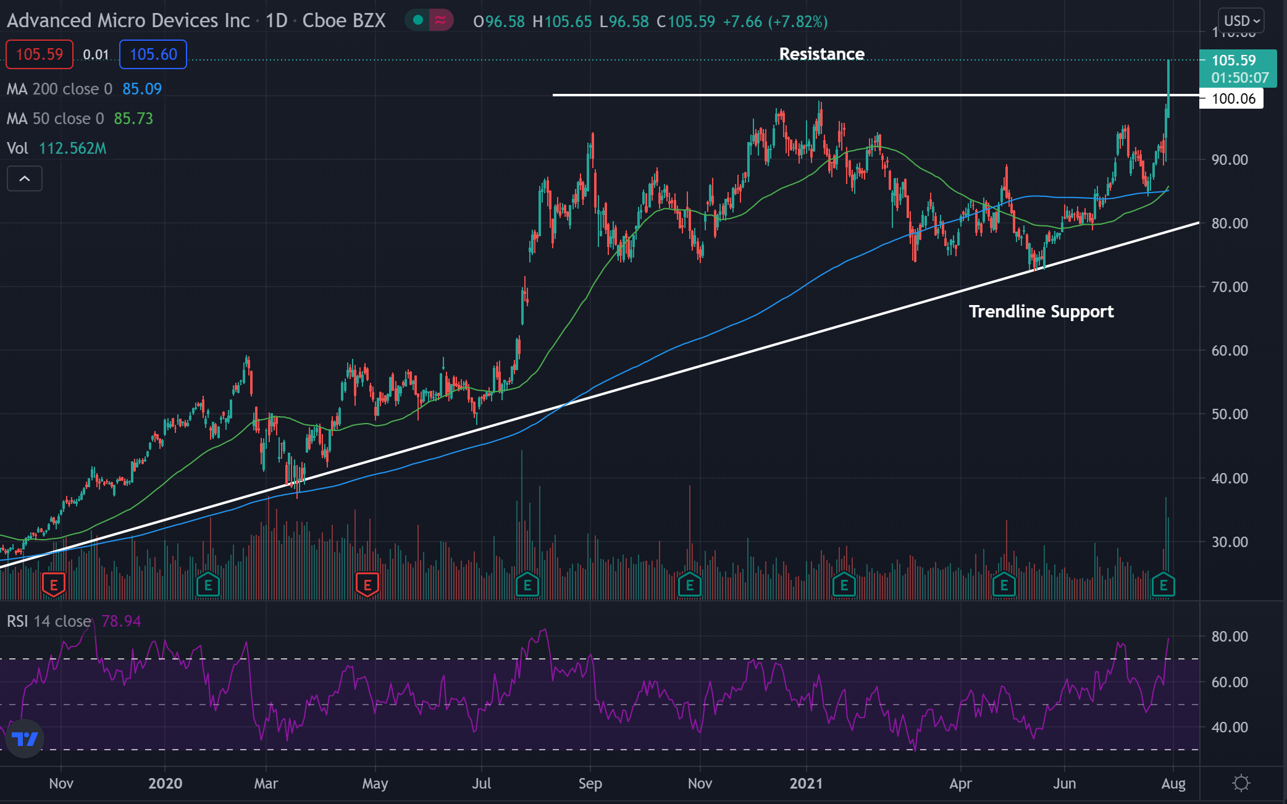The image size is (1287, 804).
Task: Click the Sep label on the time axis
Action: tap(590, 783)
